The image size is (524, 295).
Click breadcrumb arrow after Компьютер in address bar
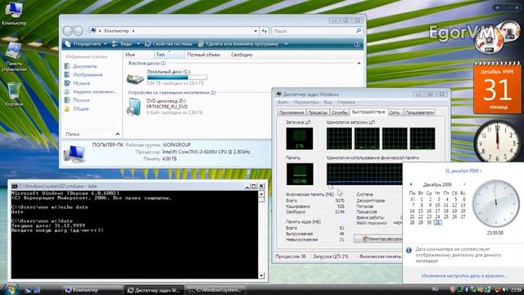tap(133, 31)
